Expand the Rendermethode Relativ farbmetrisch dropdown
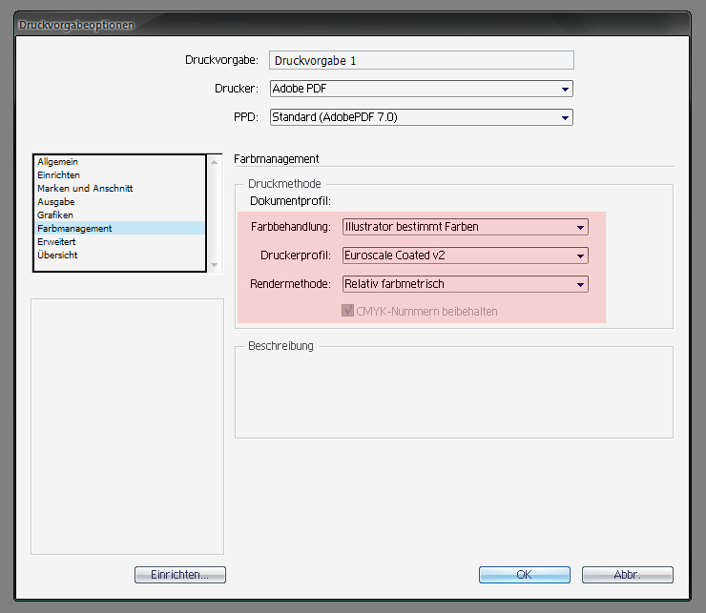Viewport: 706px width, 613px height. pos(466,284)
